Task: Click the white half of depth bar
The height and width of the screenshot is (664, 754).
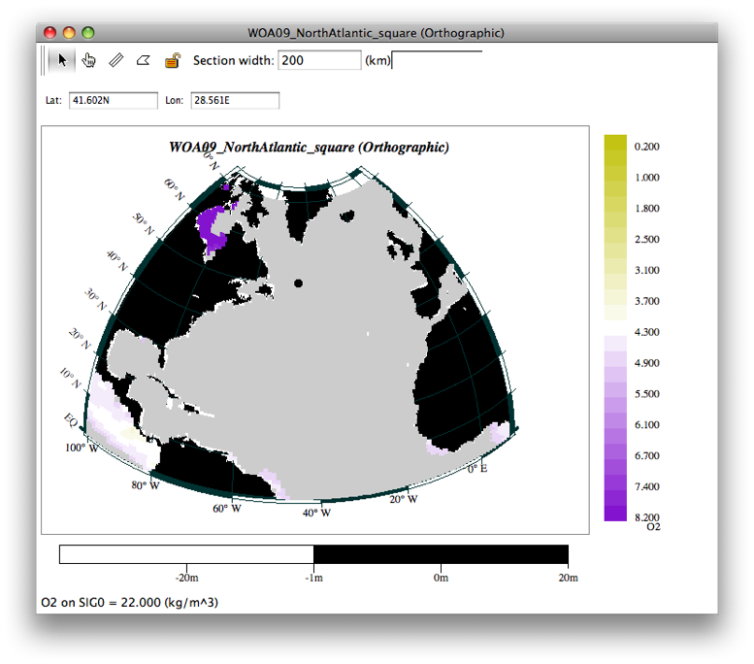Action: click(186, 554)
